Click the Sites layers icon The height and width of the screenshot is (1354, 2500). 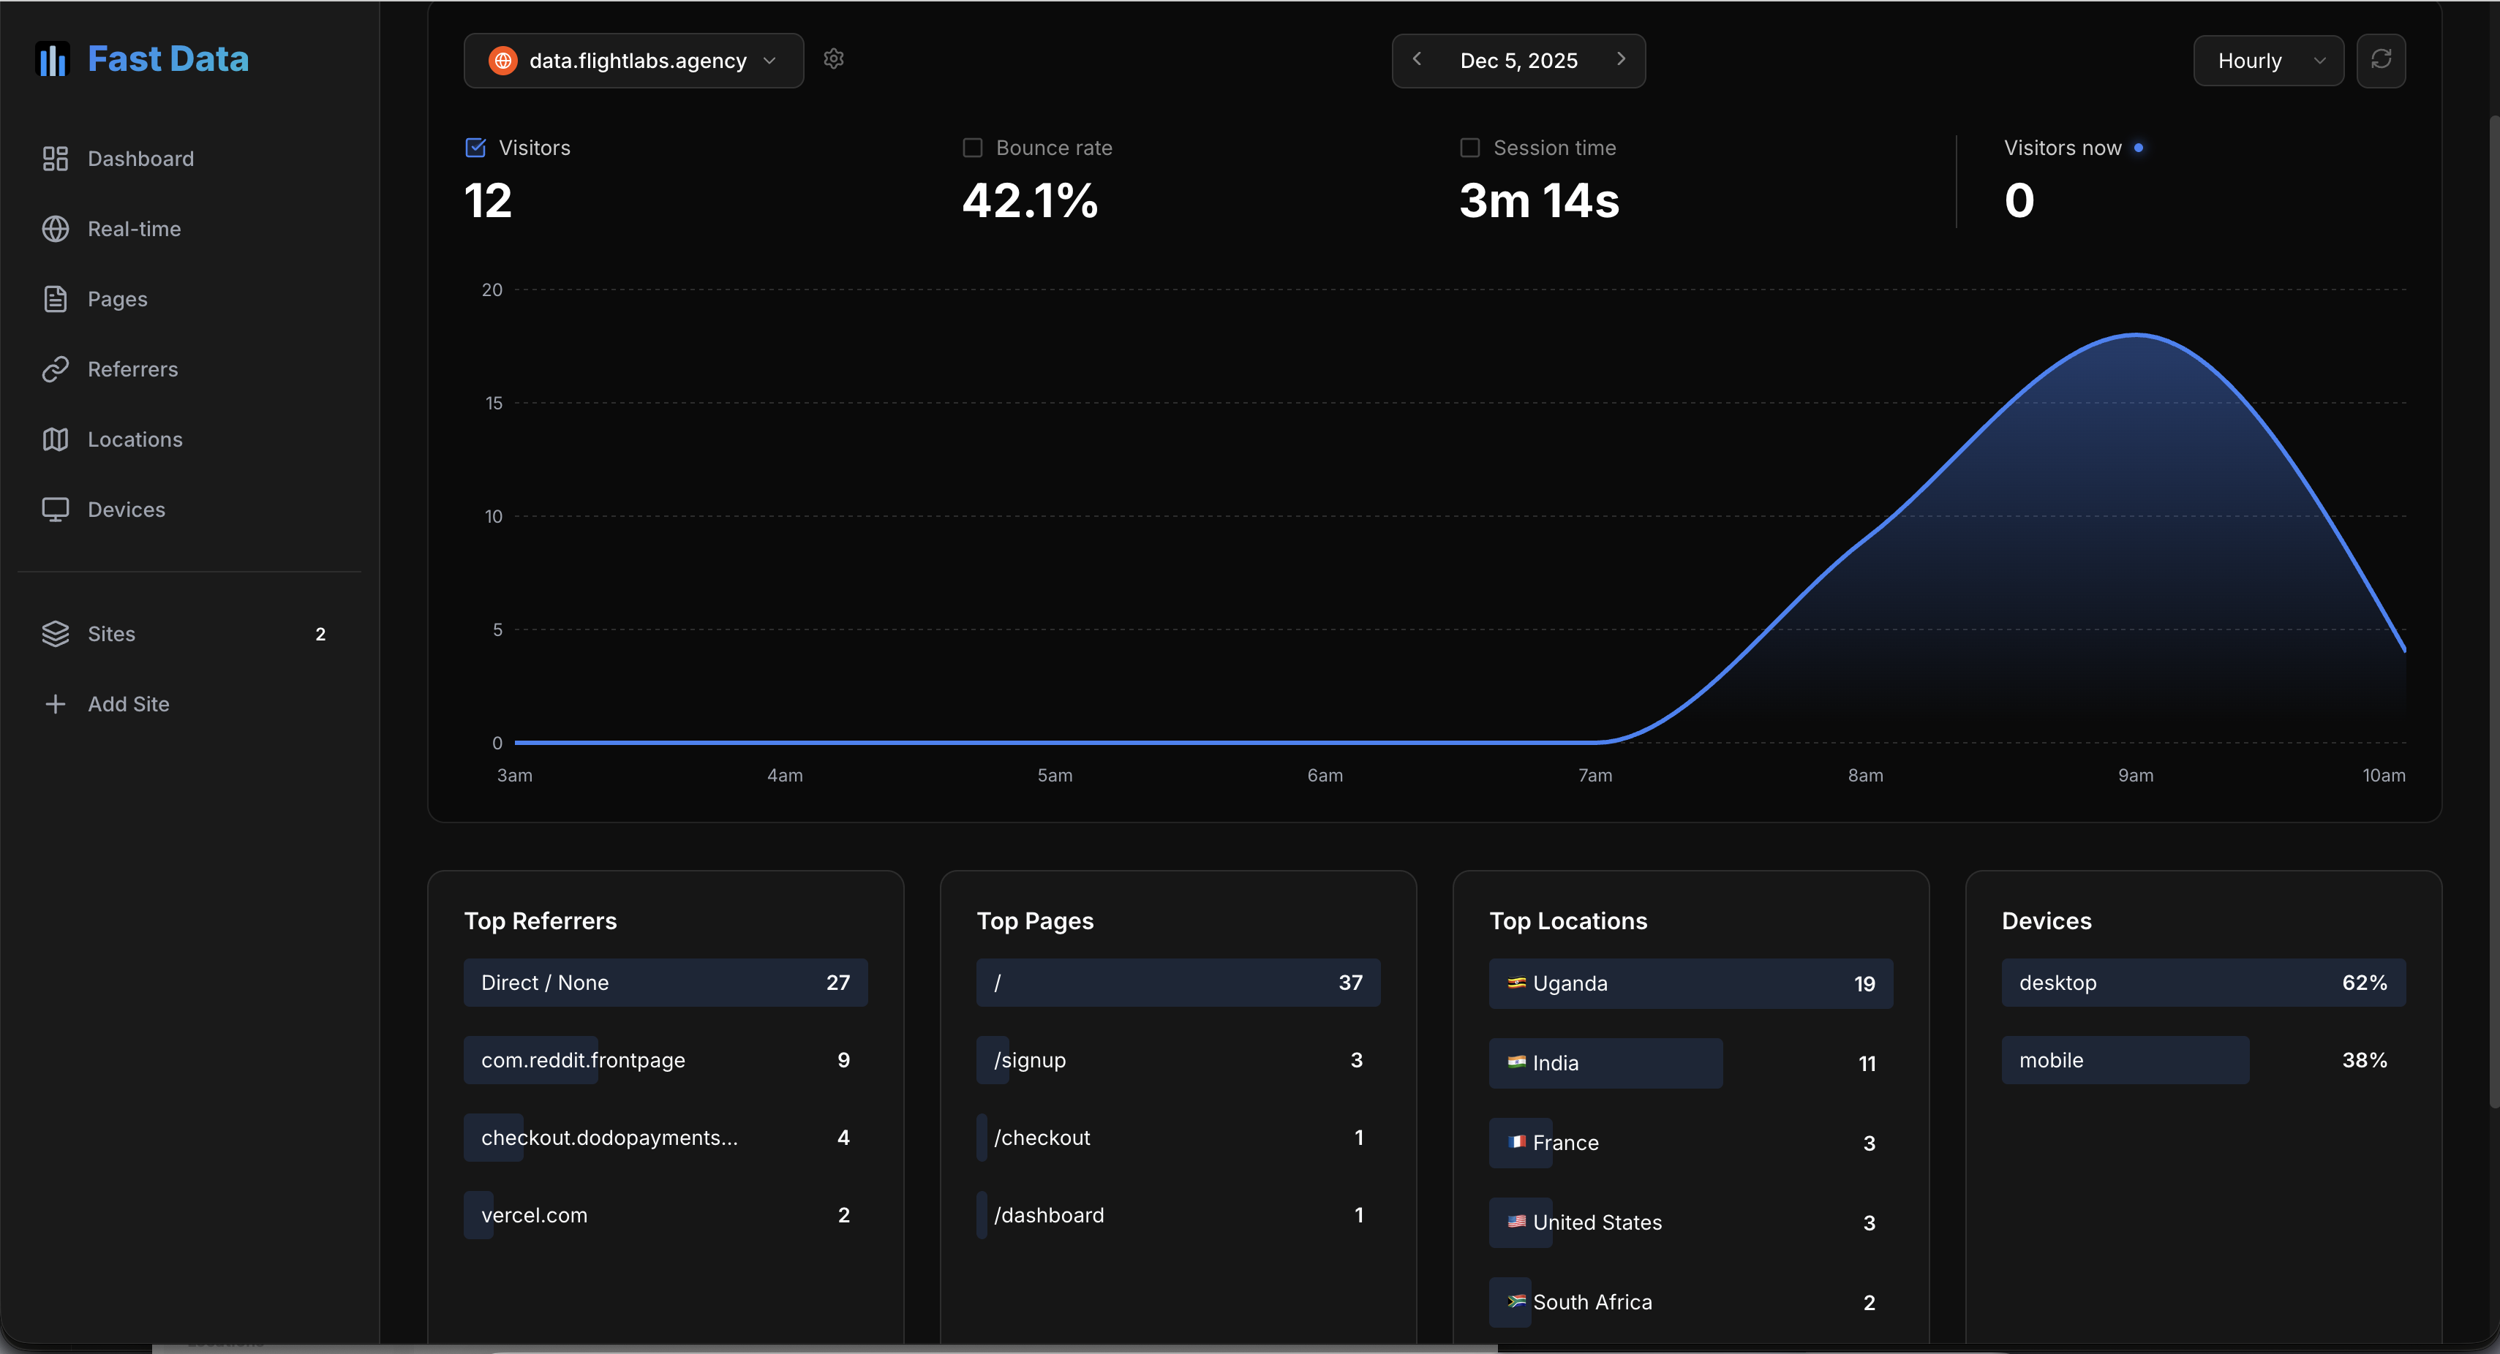click(x=56, y=633)
